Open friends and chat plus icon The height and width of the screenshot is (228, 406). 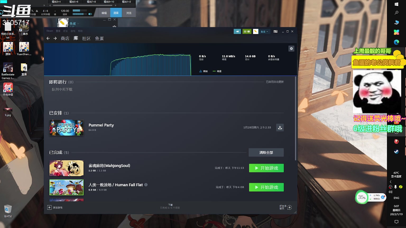point(289,207)
